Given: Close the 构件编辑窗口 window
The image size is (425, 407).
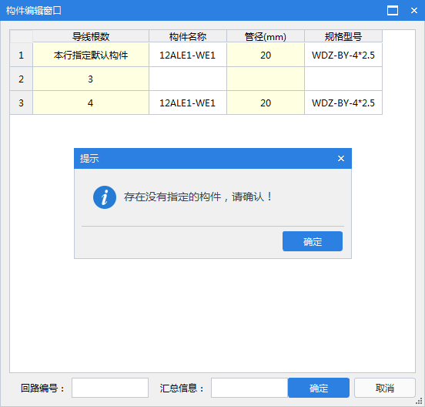Looking at the screenshot, I should [414, 11].
